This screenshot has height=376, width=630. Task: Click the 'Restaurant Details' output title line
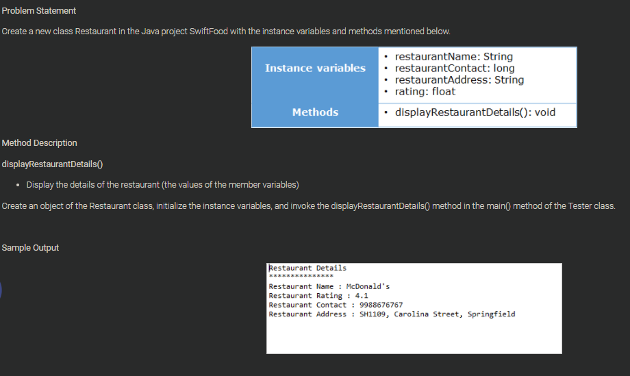point(307,268)
